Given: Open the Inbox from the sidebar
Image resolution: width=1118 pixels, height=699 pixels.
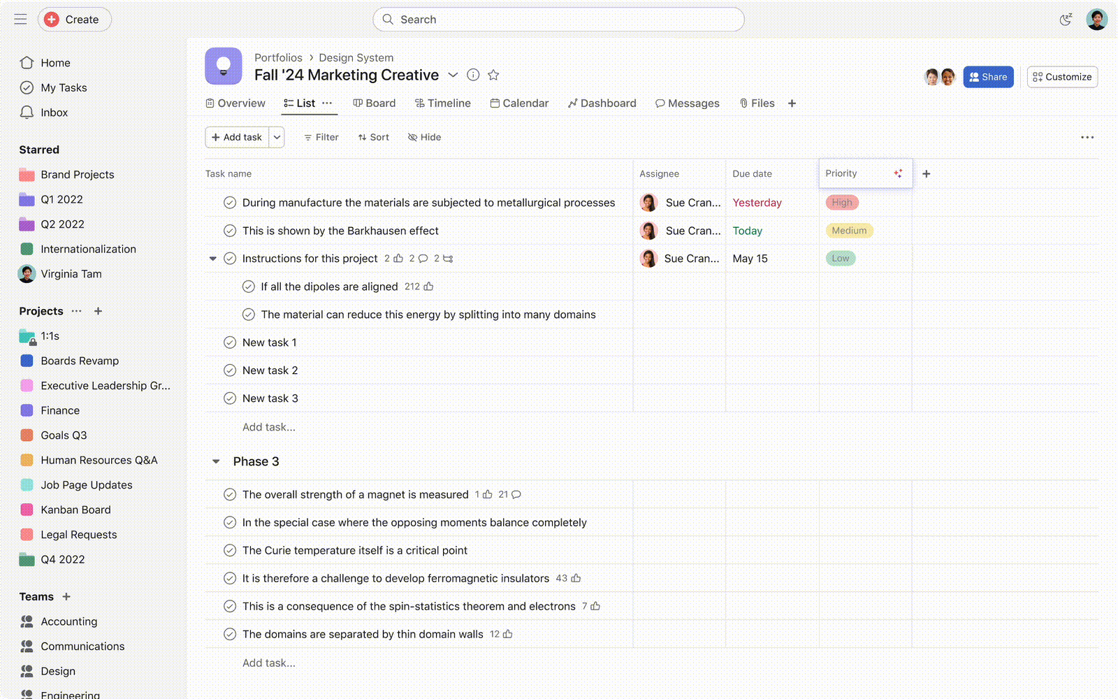Looking at the screenshot, I should (54, 112).
